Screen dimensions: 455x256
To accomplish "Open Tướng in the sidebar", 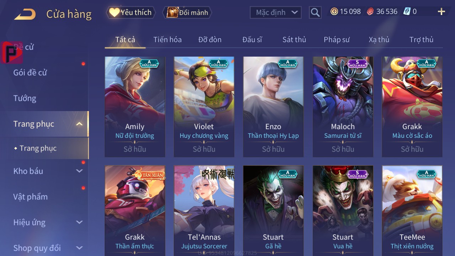I will pos(25,98).
